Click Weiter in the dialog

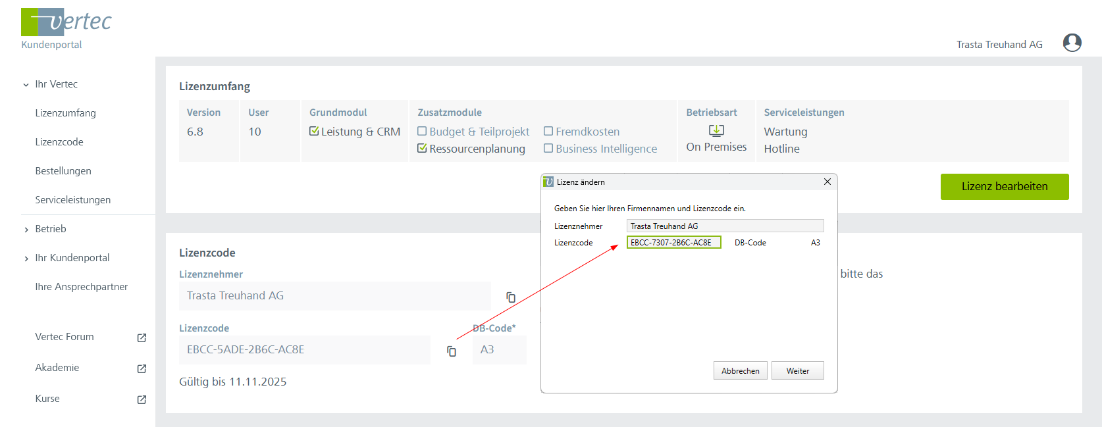pyautogui.click(x=798, y=371)
